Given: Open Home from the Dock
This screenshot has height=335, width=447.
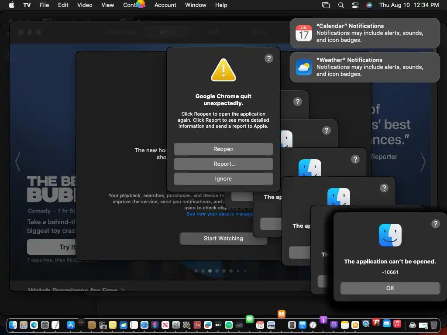Looking at the screenshot, I should [x=355, y=325].
